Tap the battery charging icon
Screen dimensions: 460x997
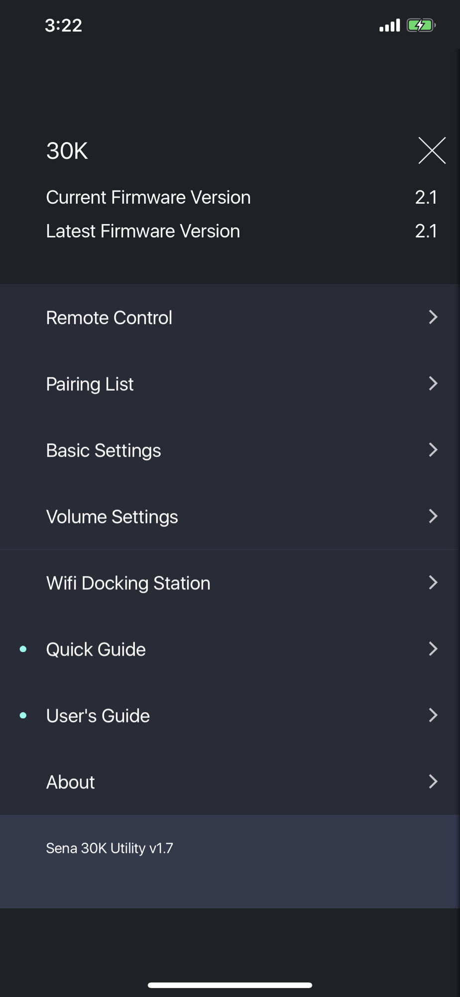421,25
